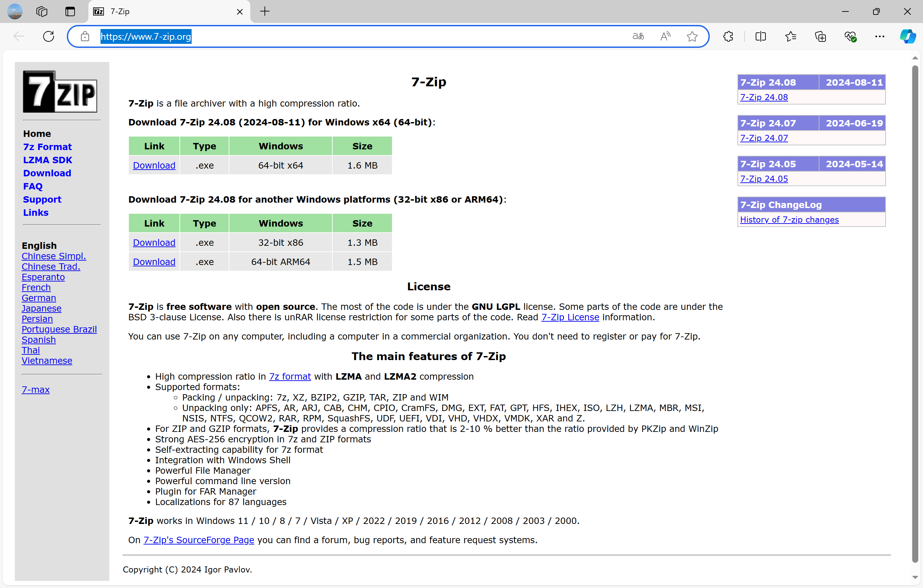
Task: Switch language to Thai
Action: (31, 350)
